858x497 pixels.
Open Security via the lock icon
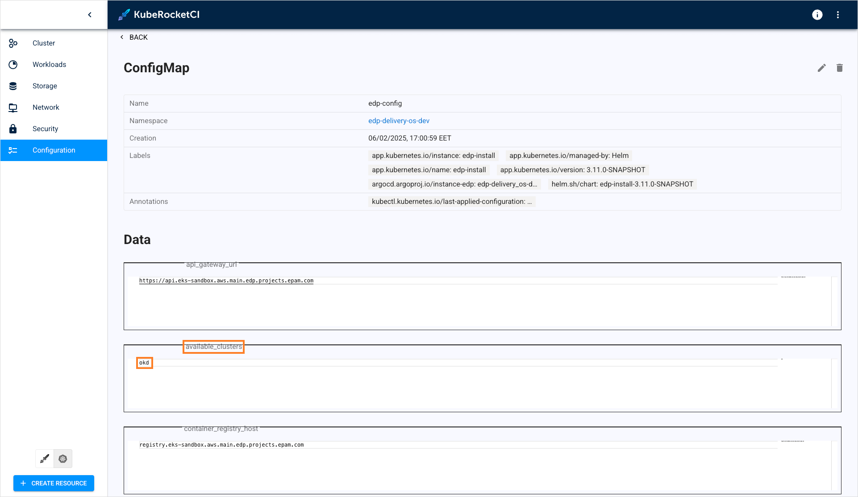click(x=13, y=128)
